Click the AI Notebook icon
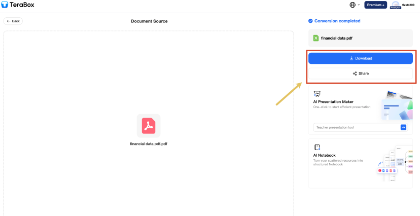420x216 pixels. pyautogui.click(x=317, y=147)
